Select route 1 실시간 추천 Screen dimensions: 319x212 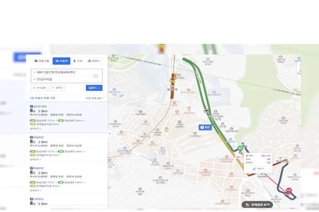pos(67,117)
